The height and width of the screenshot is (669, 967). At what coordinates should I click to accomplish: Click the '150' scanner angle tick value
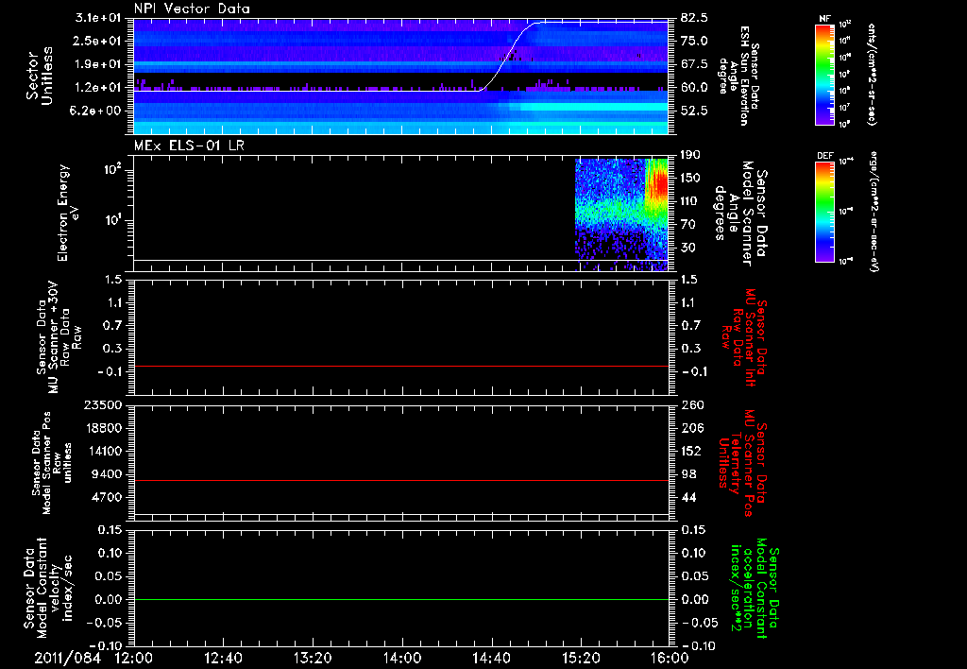[x=690, y=179]
